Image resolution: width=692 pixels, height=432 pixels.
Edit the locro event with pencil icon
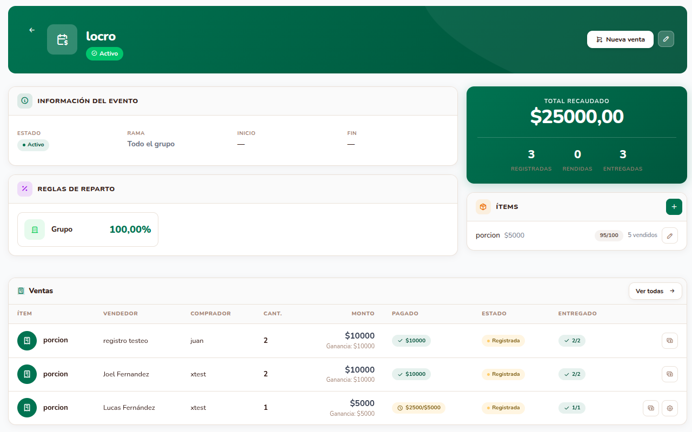click(666, 39)
